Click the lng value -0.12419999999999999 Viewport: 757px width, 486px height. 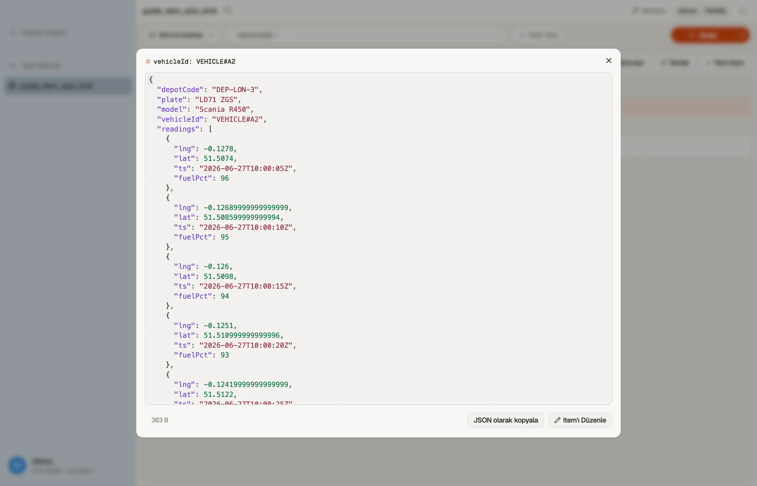(x=246, y=384)
